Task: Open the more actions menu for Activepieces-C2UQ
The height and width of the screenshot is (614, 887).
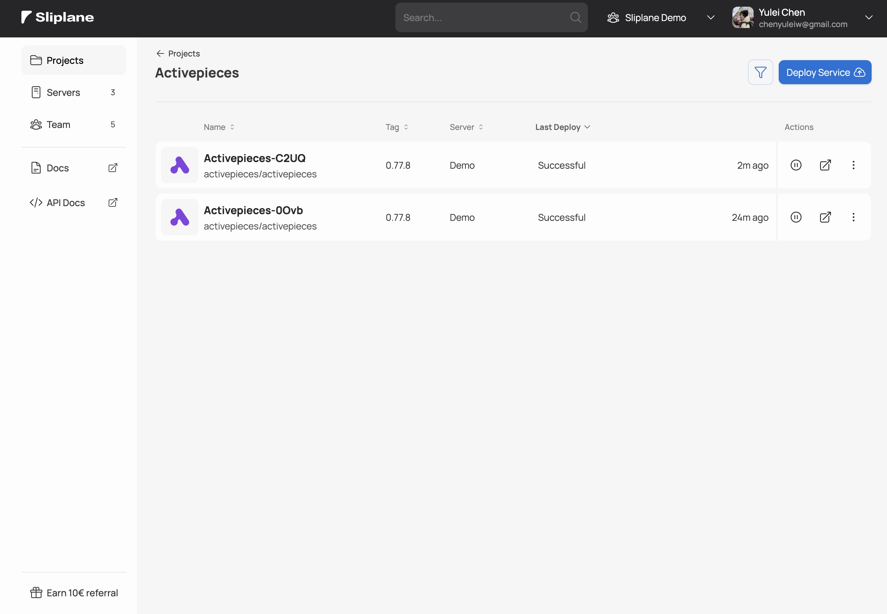Action: [x=854, y=165]
